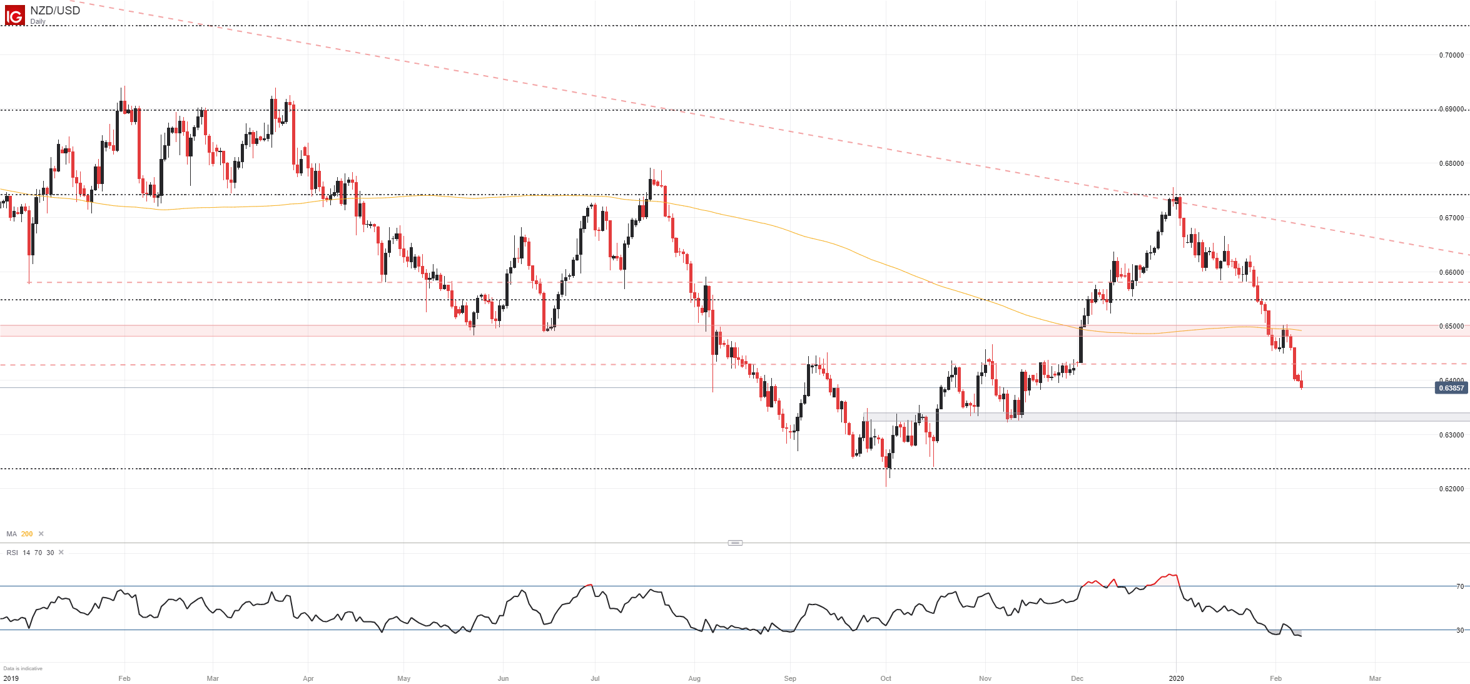Click the 0.65000 price axis label
The height and width of the screenshot is (684, 1470).
(1451, 326)
